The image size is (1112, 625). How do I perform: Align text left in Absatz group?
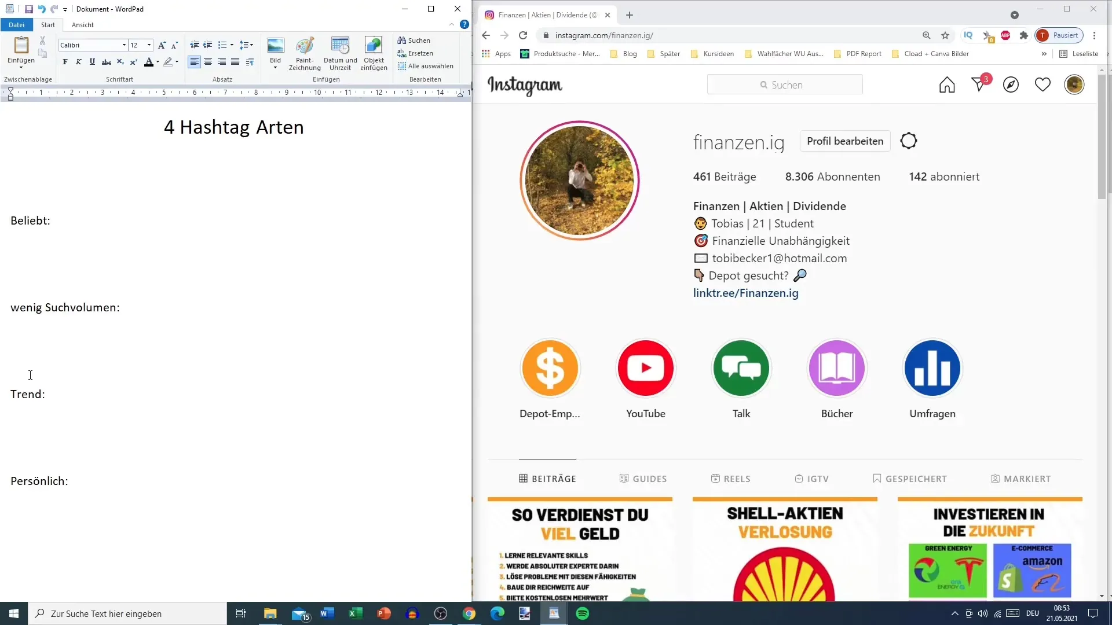point(195,62)
